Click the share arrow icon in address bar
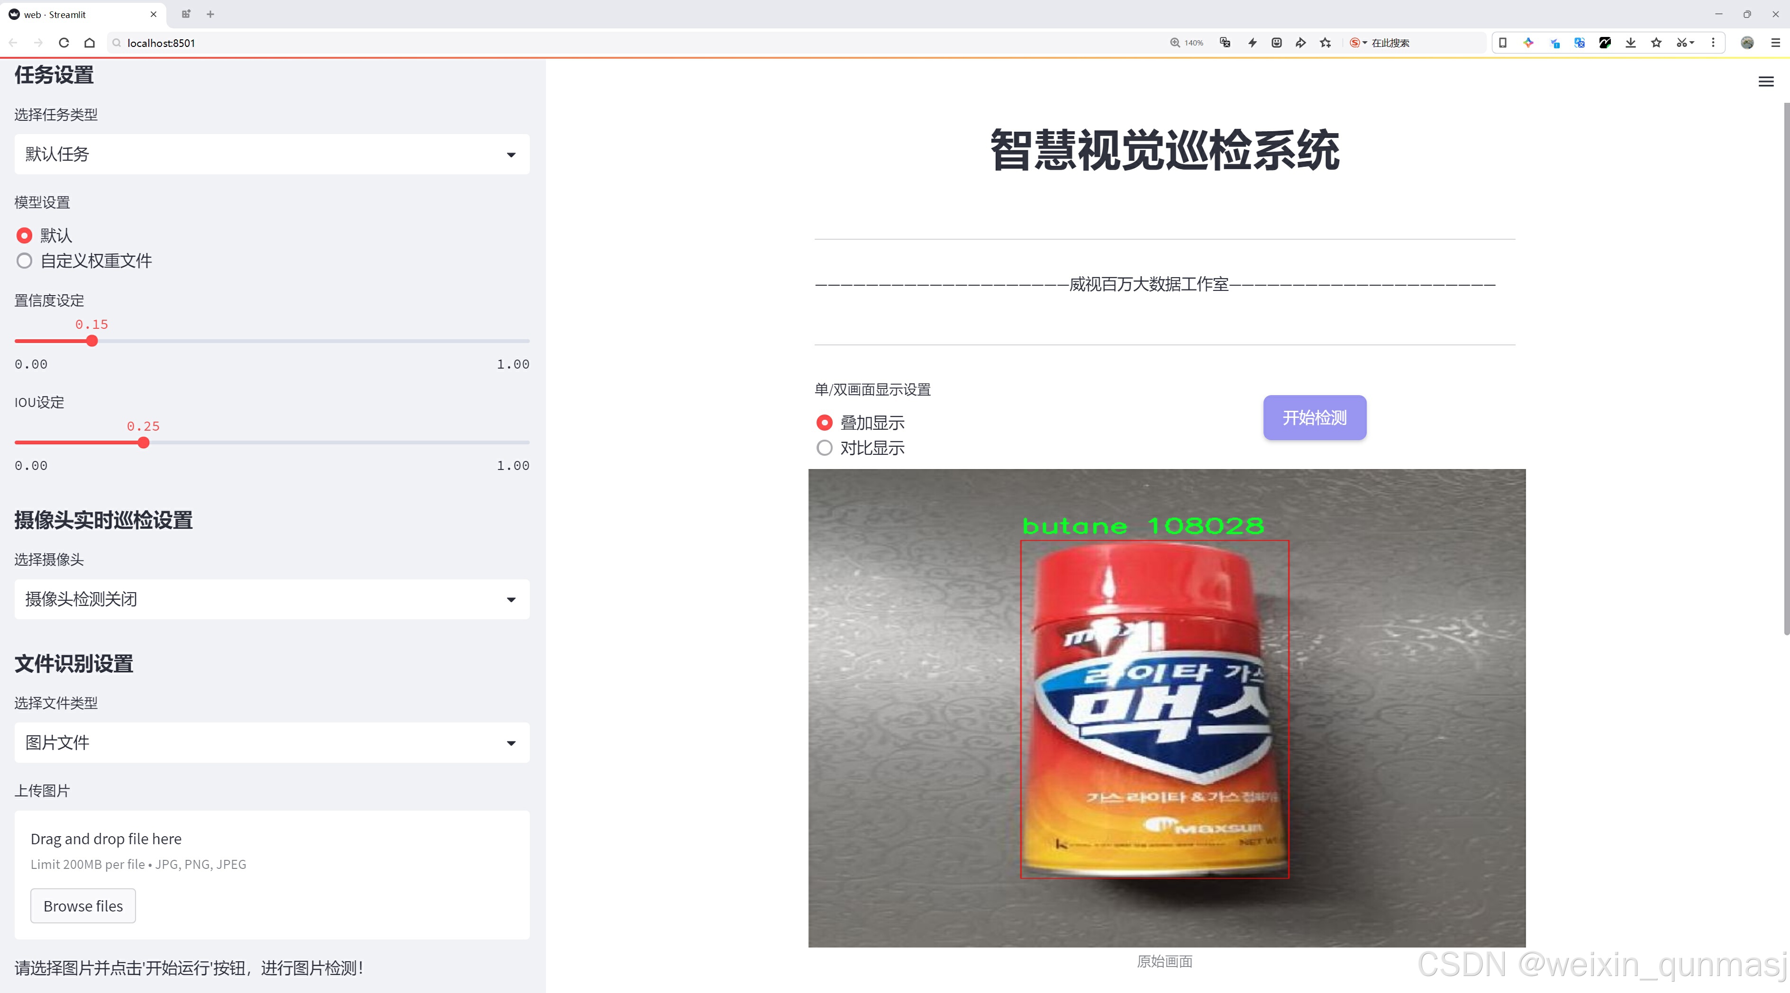The width and height of the screenshot is (1790, 993). pyautogui.click(x=1300, y=43)
